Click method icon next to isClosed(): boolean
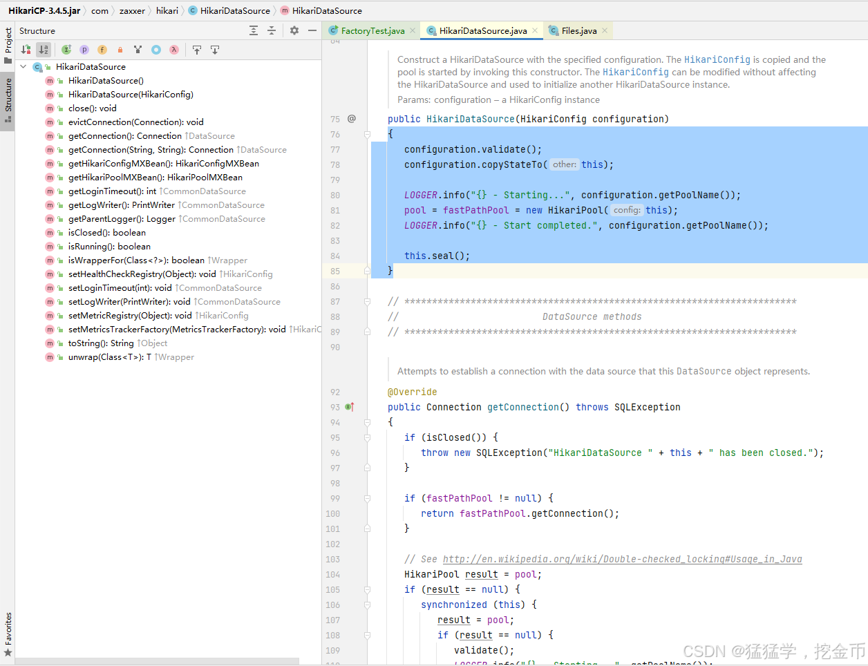 click(x=50, y=233)
